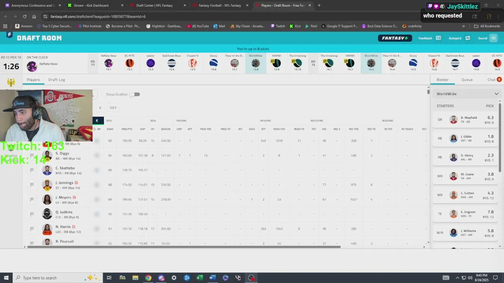Open File Explorer from the taskbar
The width and height of the screenshot is (504, 283).
135,278
